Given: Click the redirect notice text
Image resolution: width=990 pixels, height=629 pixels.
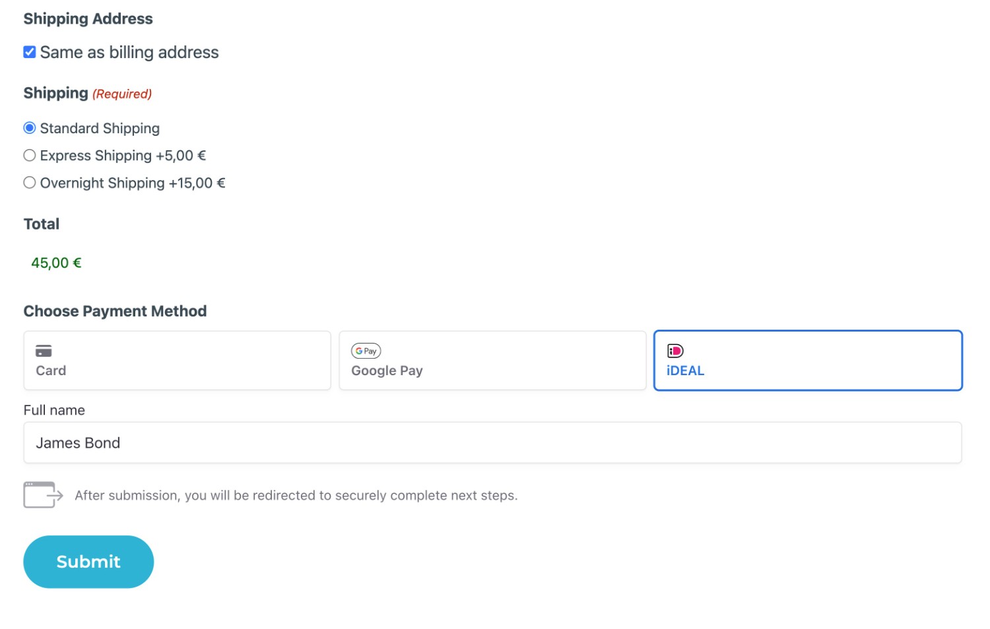Looking at the screenshot, I should click(296, 495).
